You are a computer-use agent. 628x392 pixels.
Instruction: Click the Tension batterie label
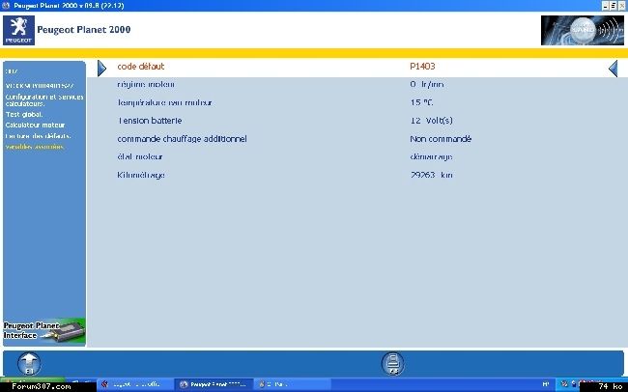[150, 121]
